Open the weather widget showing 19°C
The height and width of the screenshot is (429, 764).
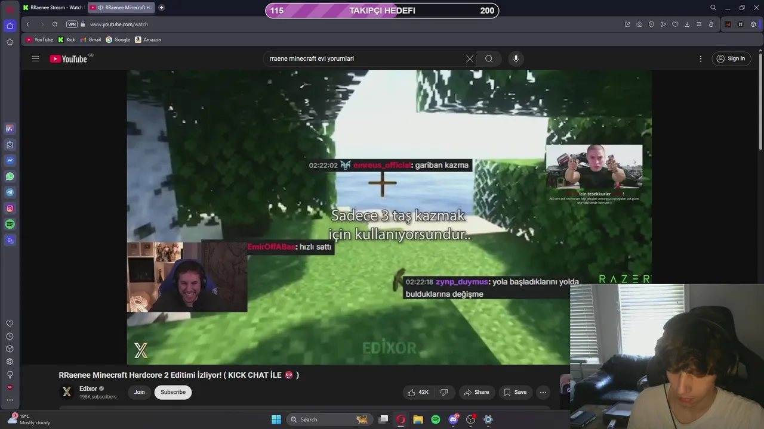pyautogui.click(x=29, y=419)
